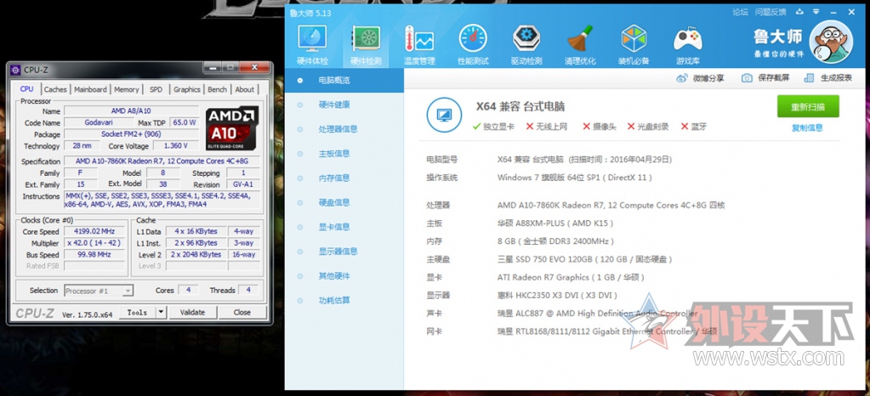This screenshot has width=870, height=396.
Task: Switch to the Caches tab in CPU-Z
Action: click(x=55, y=89)
